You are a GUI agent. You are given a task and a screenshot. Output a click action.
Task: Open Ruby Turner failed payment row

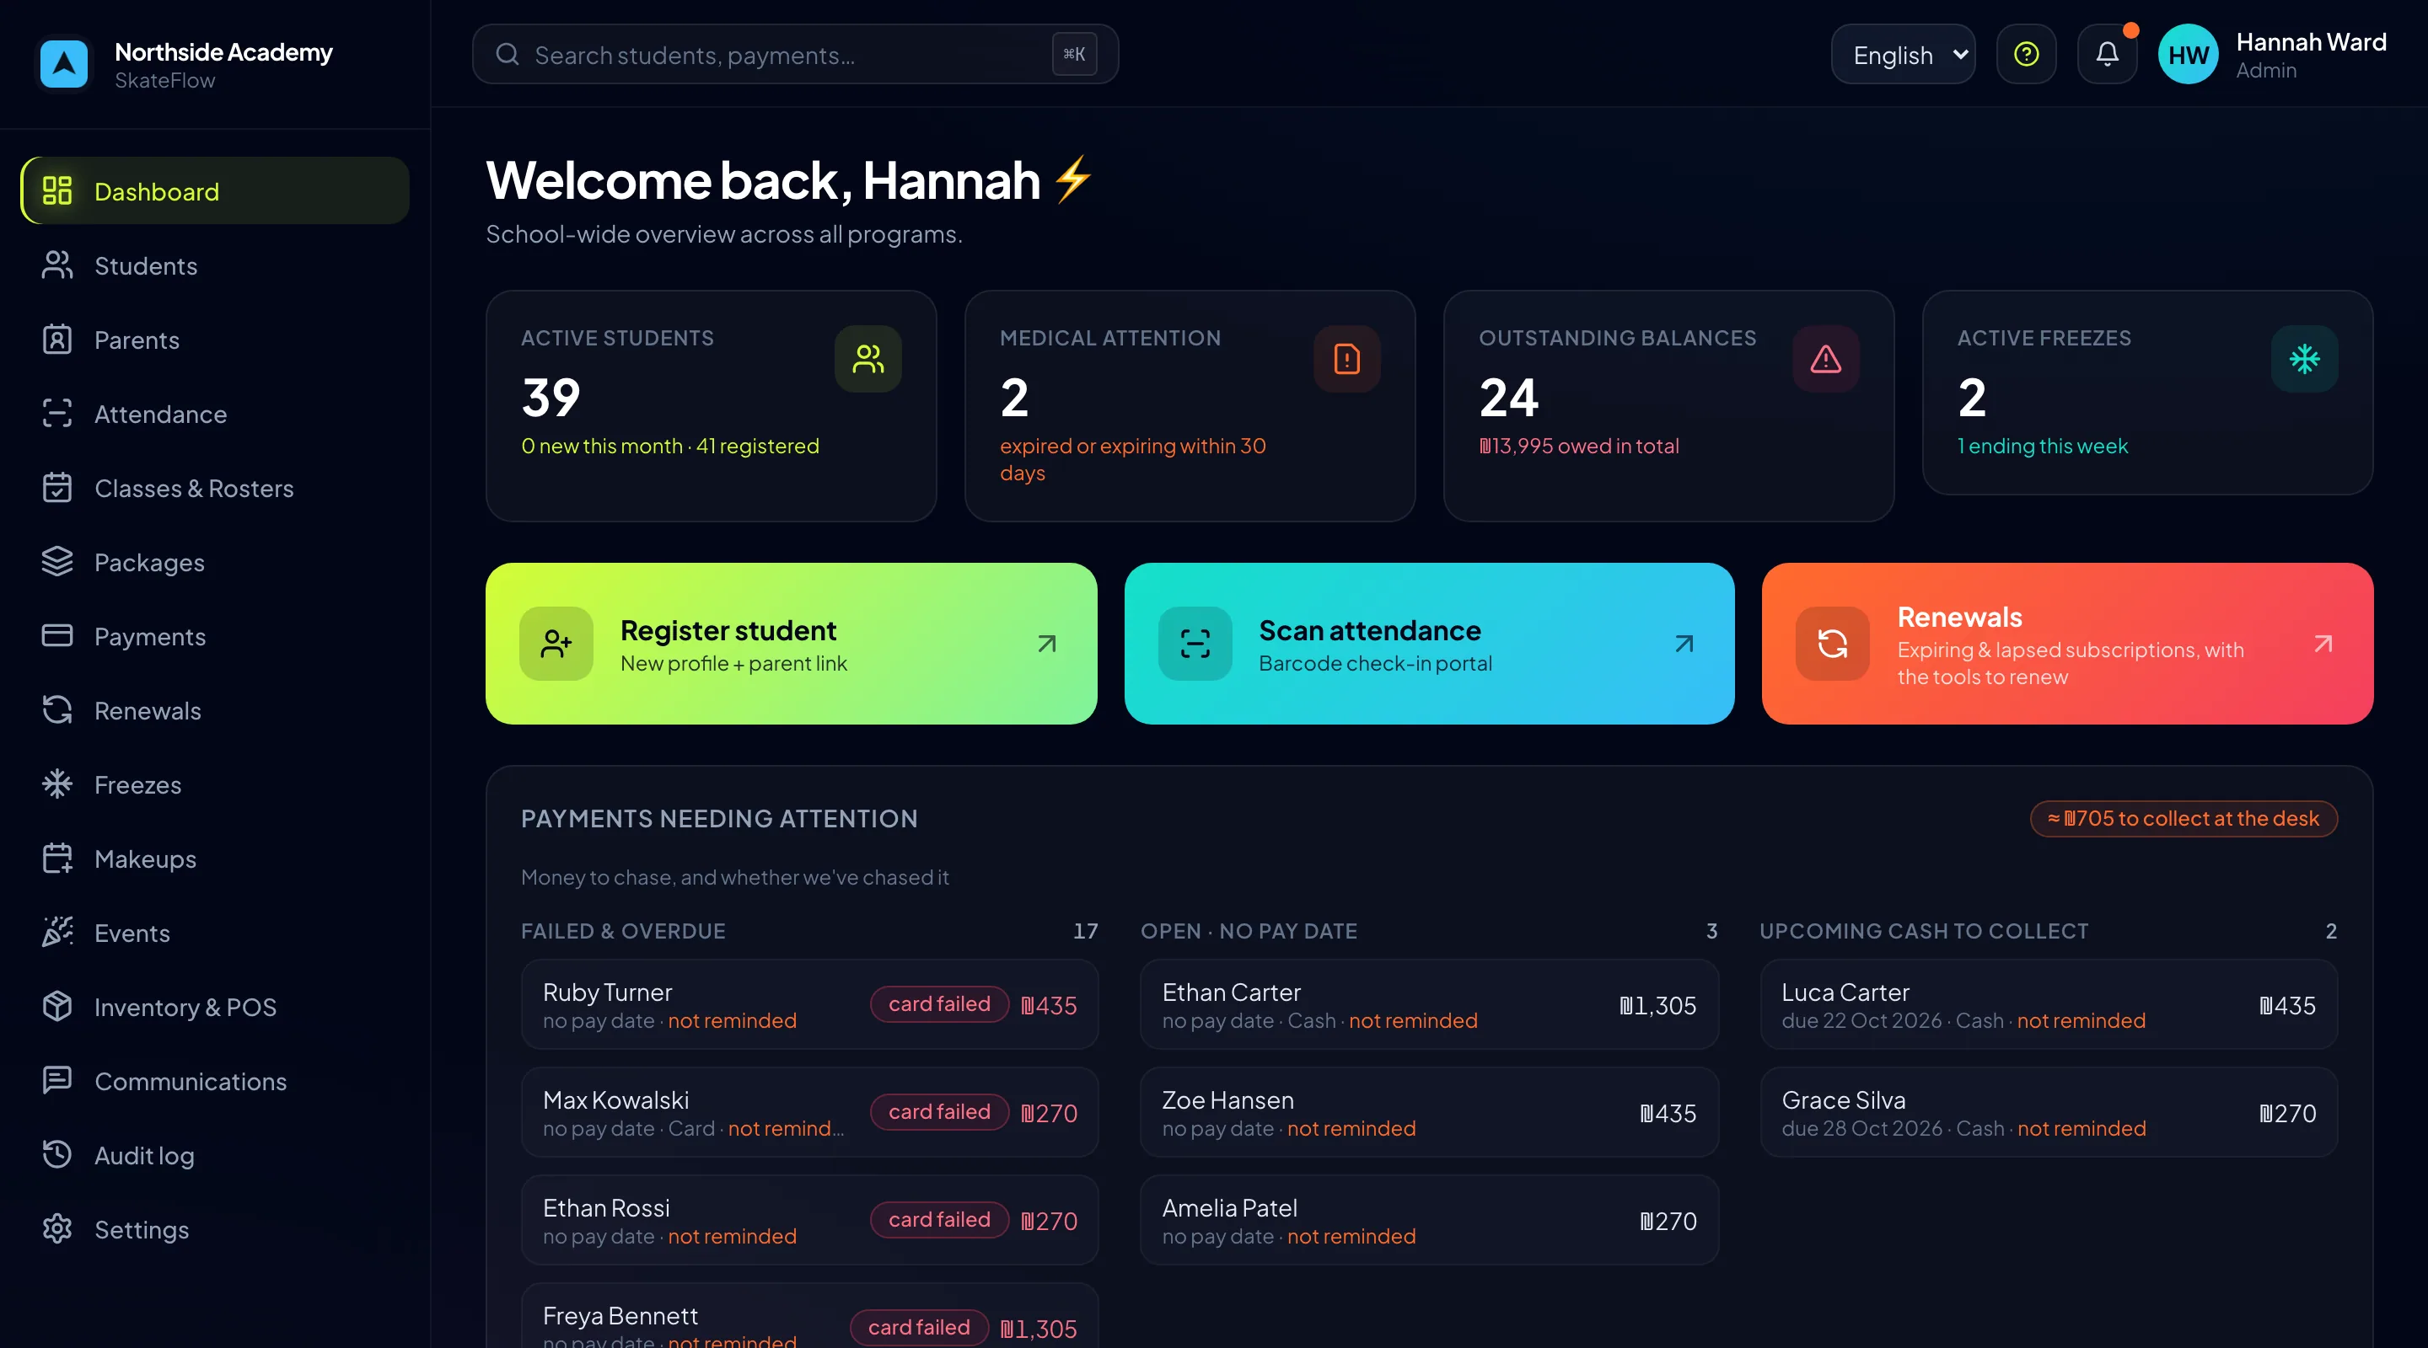(809, 1004)
